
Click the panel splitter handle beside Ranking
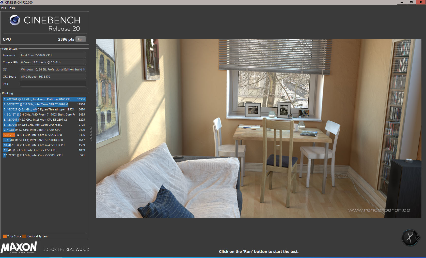point(91,133)
